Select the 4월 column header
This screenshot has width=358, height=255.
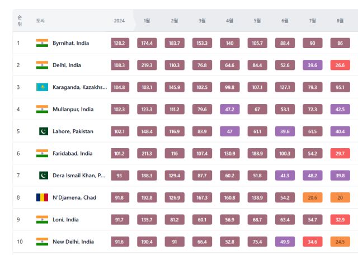[x=230, y=21]
